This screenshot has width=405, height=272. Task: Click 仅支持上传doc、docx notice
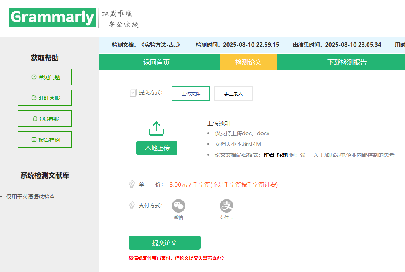tap(242, 133)
